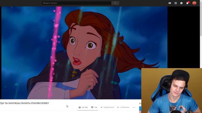Image resolution: width=202 pixels, height=113 pixels.
Task: Dislike the video with thumbs down
Action: tap(92, 107)
